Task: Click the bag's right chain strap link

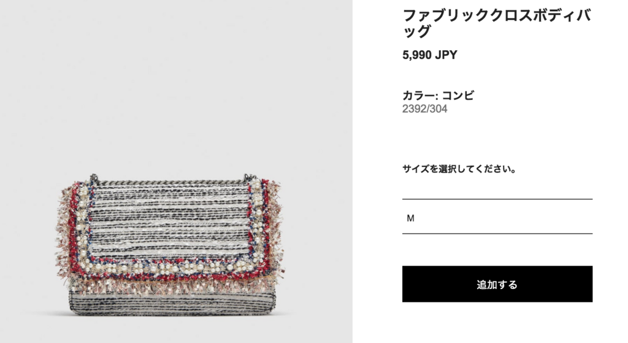Action: click(x=250, y=177)
